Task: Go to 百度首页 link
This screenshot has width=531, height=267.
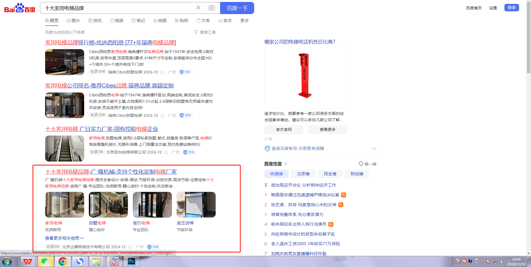Action: (x=474, y=8)
